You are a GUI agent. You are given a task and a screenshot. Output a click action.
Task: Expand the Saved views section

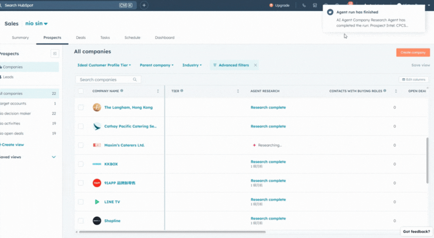click(x=54, y=157)
